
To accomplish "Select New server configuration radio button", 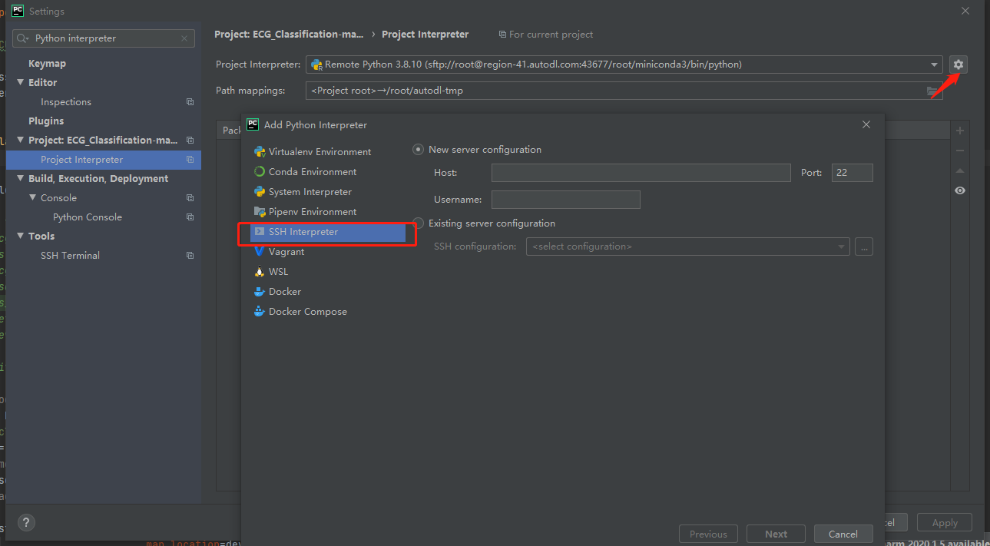I will [x=418, y=150].
